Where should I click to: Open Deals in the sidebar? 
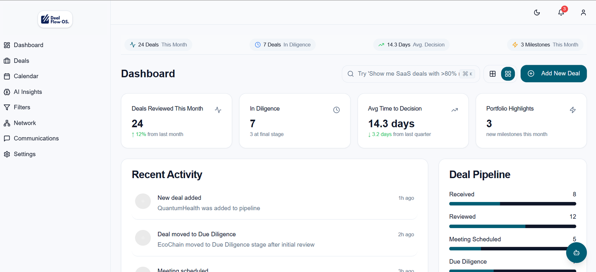[21, 61]
